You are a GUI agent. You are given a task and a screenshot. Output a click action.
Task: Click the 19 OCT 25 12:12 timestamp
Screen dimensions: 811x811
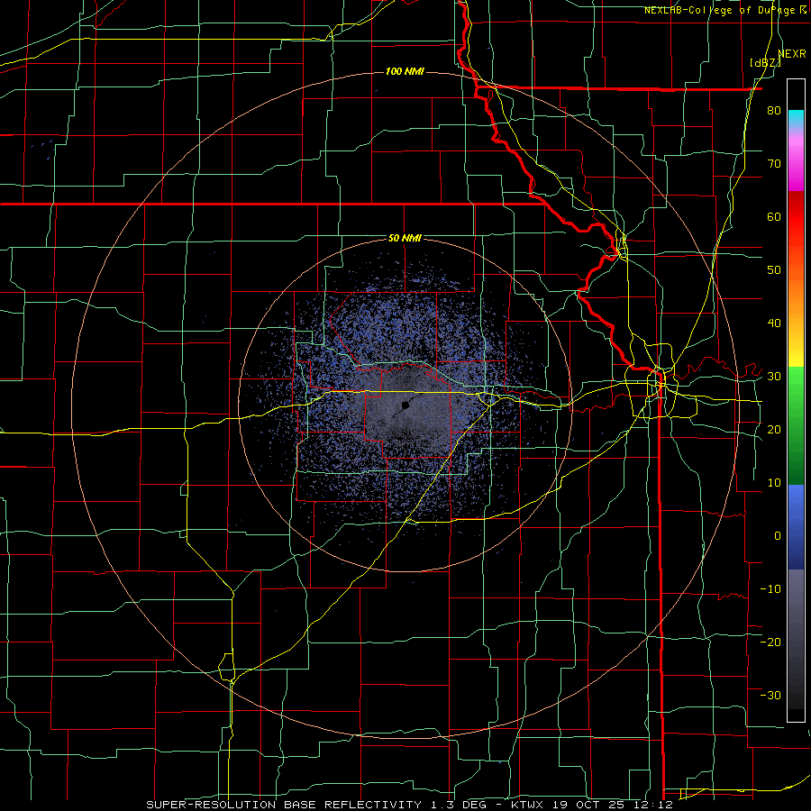pyautogui.click(x=614, y=805)
